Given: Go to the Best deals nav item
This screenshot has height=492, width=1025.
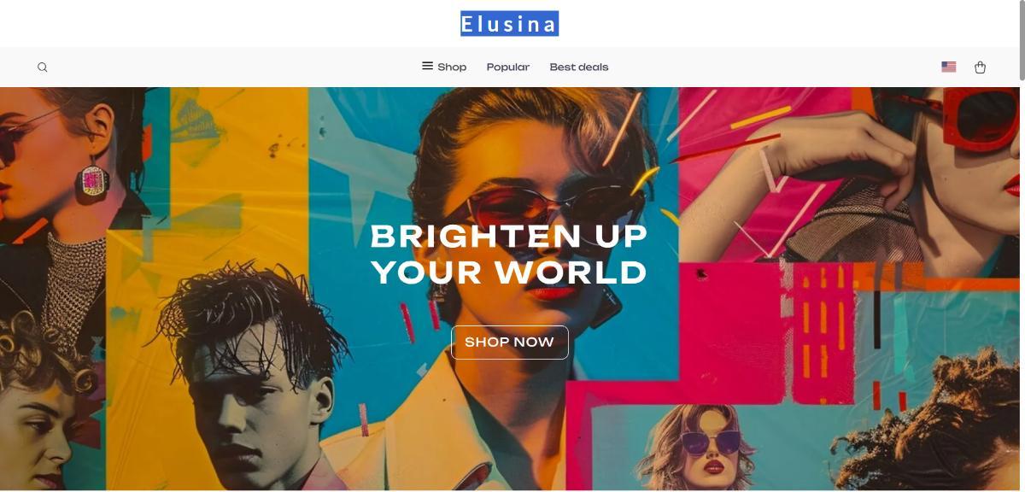Looking at the screenshot, I should tap(579, 67).
